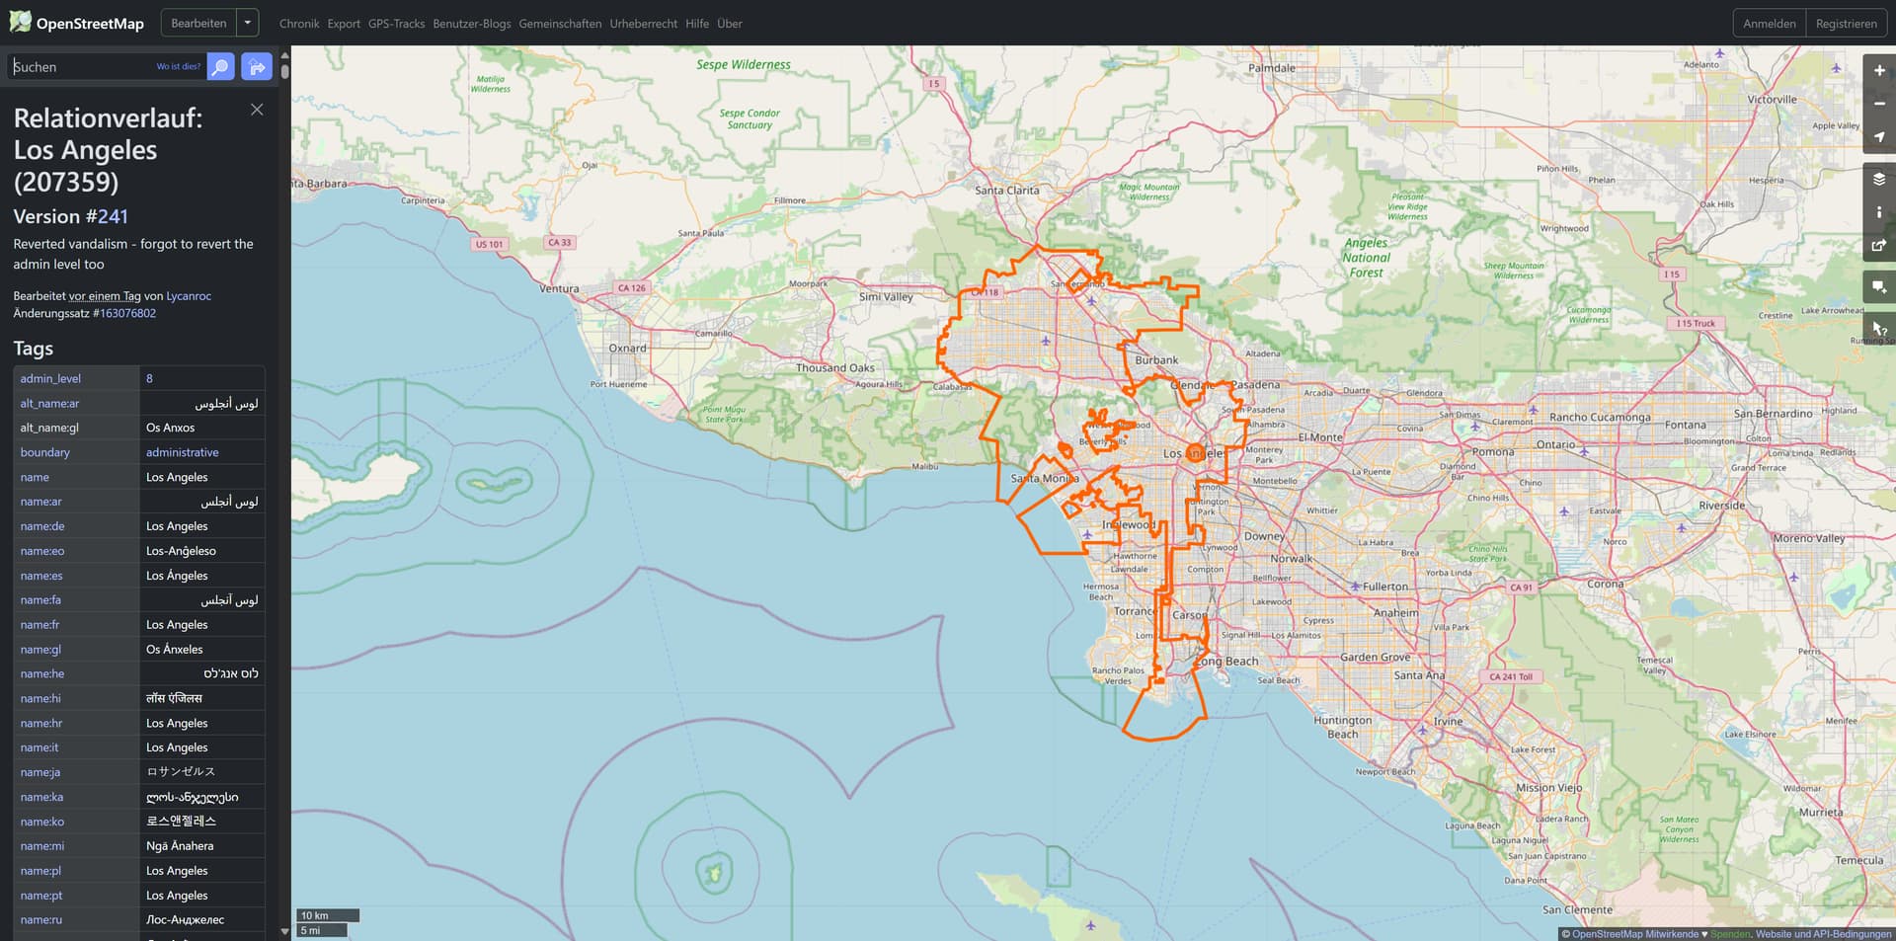The image size is (1896, 941).
Task: Open the Über page
Action: pyautogui.click(x=730, y=24)
